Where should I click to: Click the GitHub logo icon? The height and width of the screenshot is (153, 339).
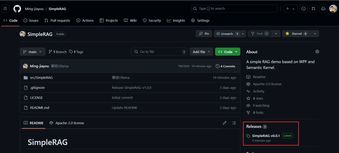coord(17,9)
